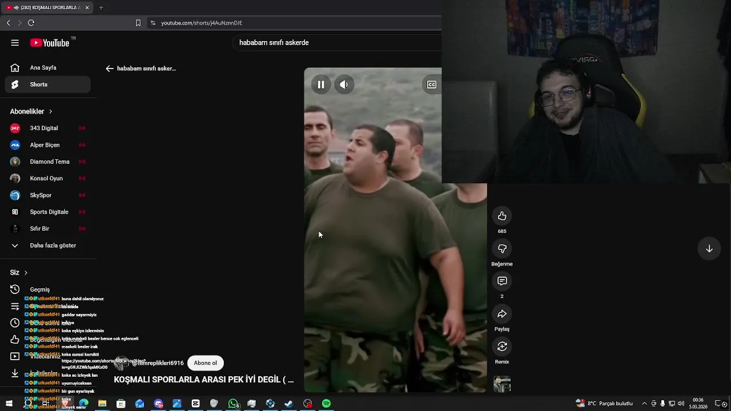Go back via hababam sınıfı asker arrow
This screenshot has height=411, width=731.
click(110, 68)
